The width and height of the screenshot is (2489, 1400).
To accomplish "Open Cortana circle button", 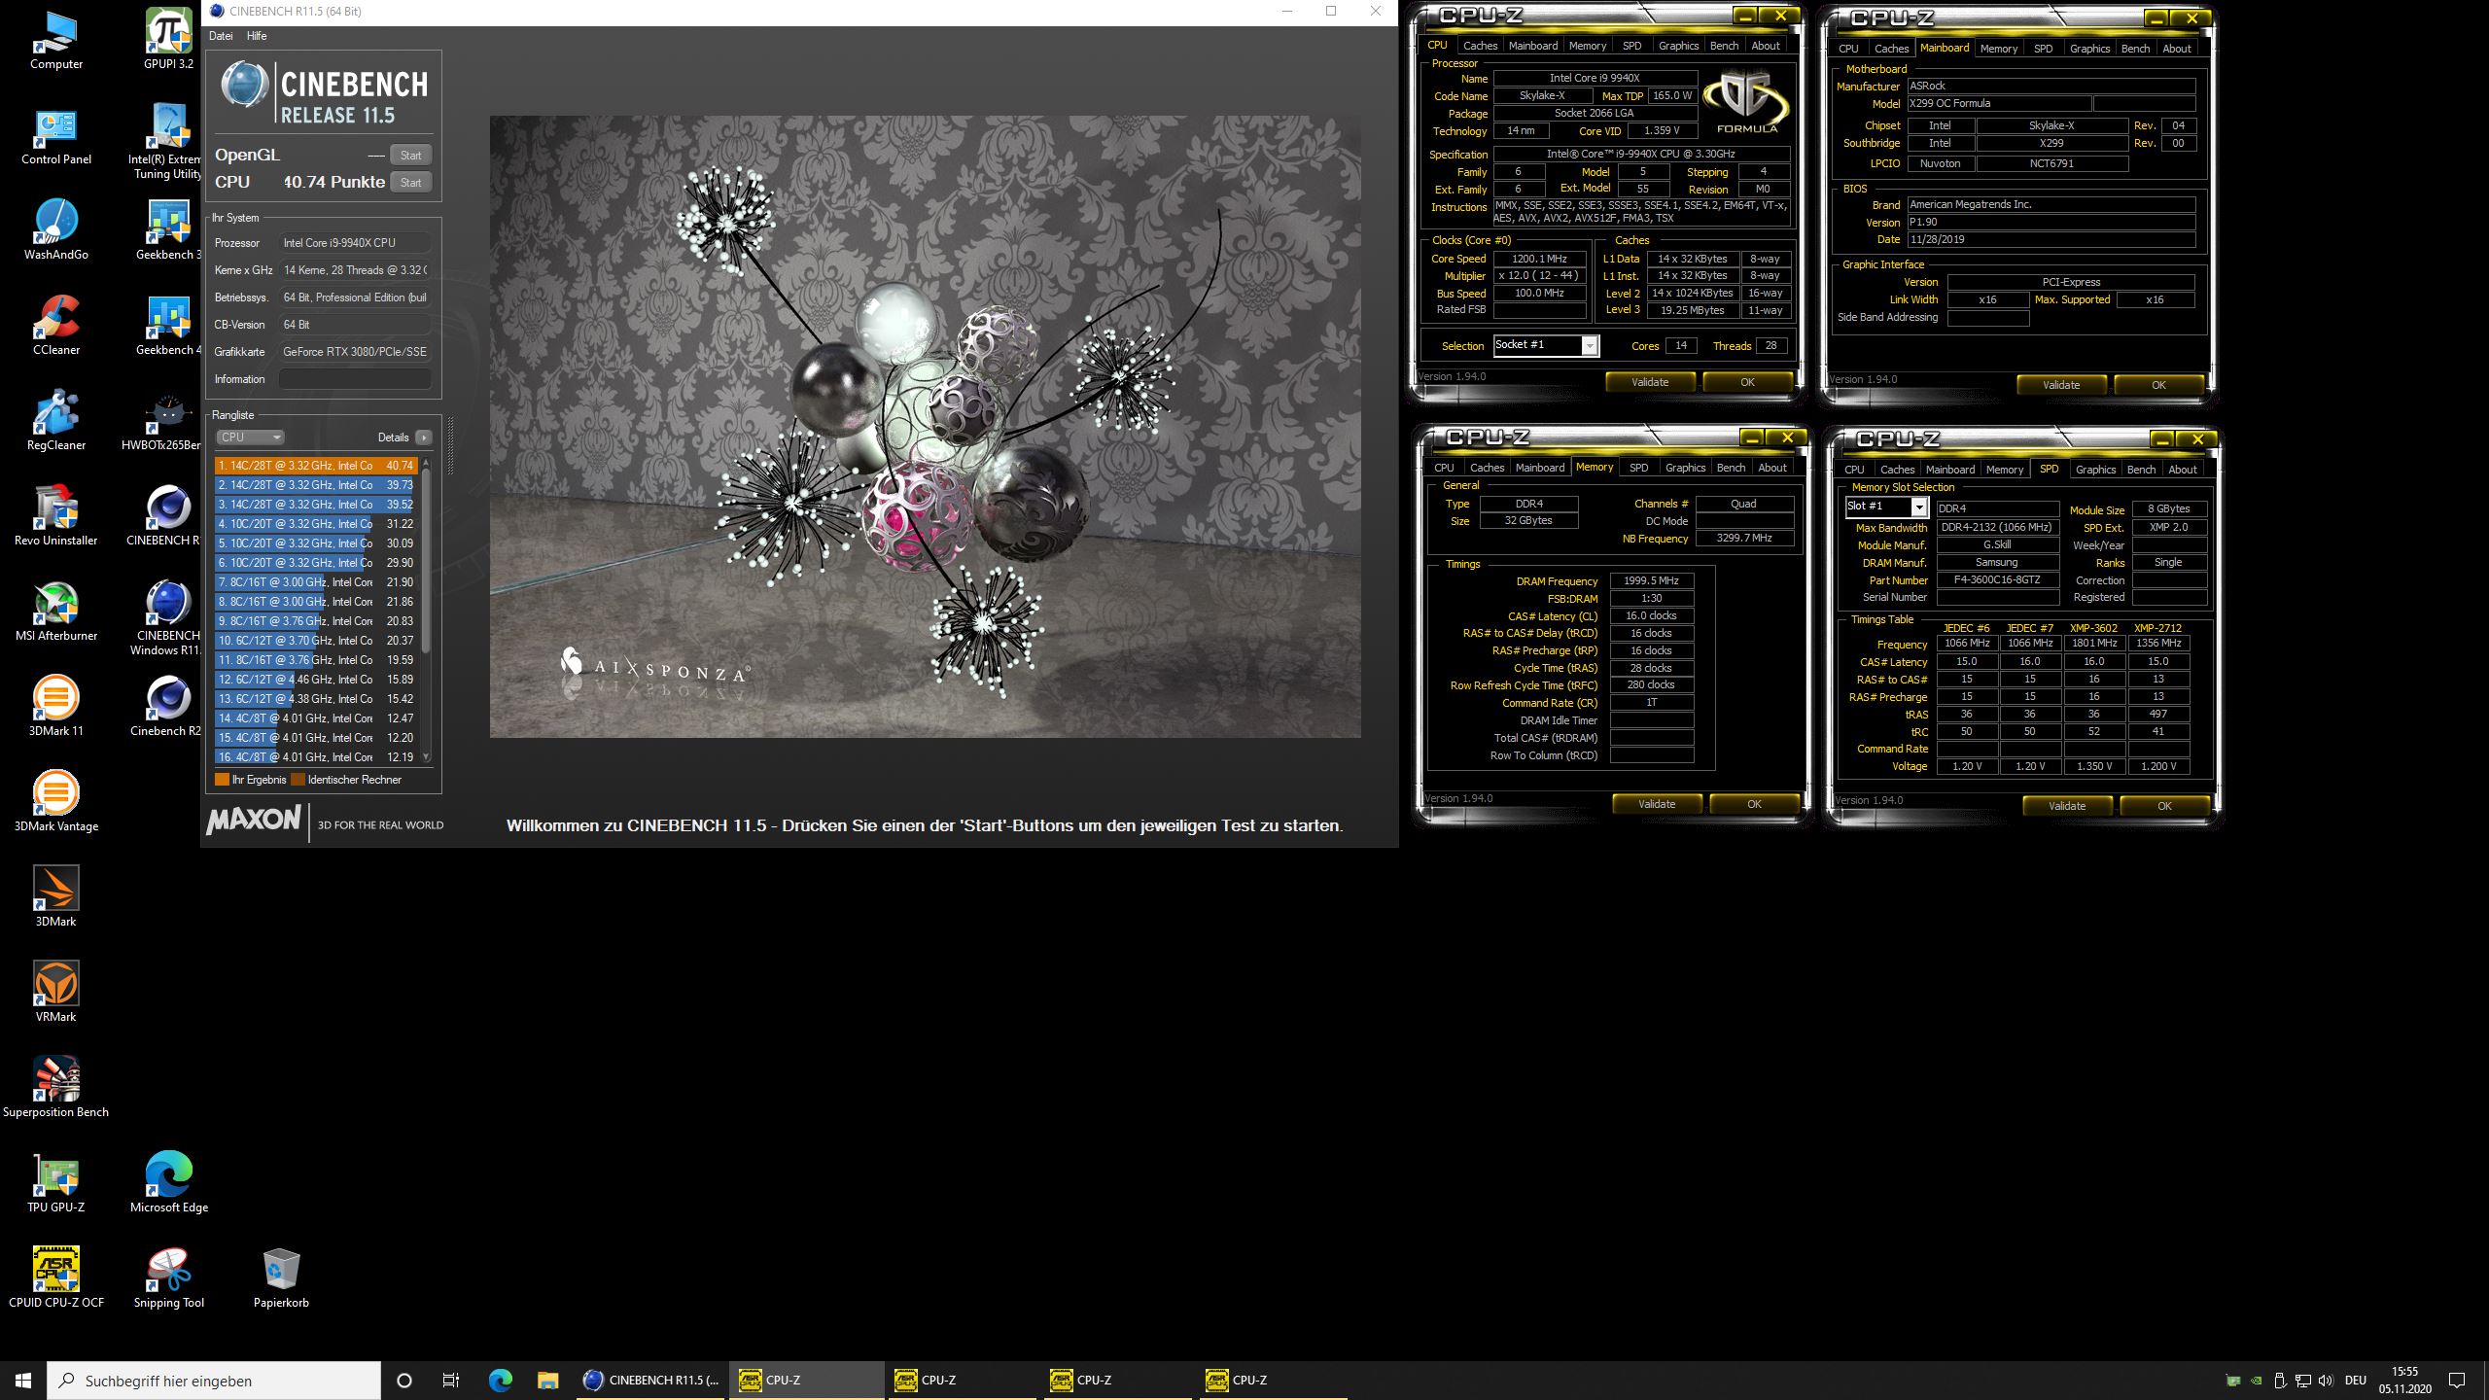I will point(404,1380).
